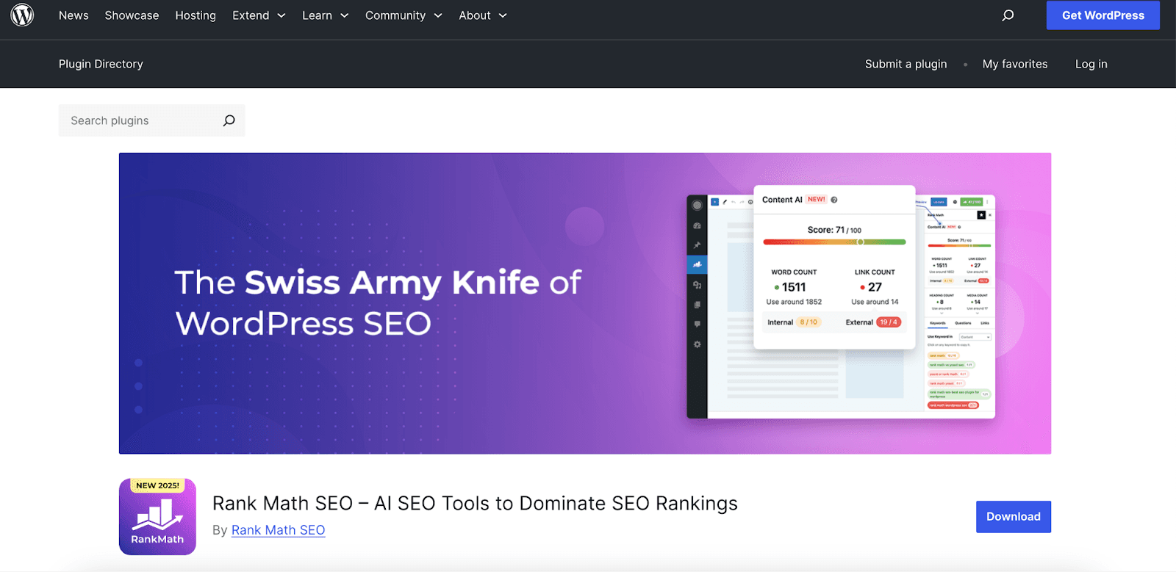Click the NEW 2025! badge on logo
Image resolution: width=1176 pixels, height=572 pixels.
(x=157, y=485)
